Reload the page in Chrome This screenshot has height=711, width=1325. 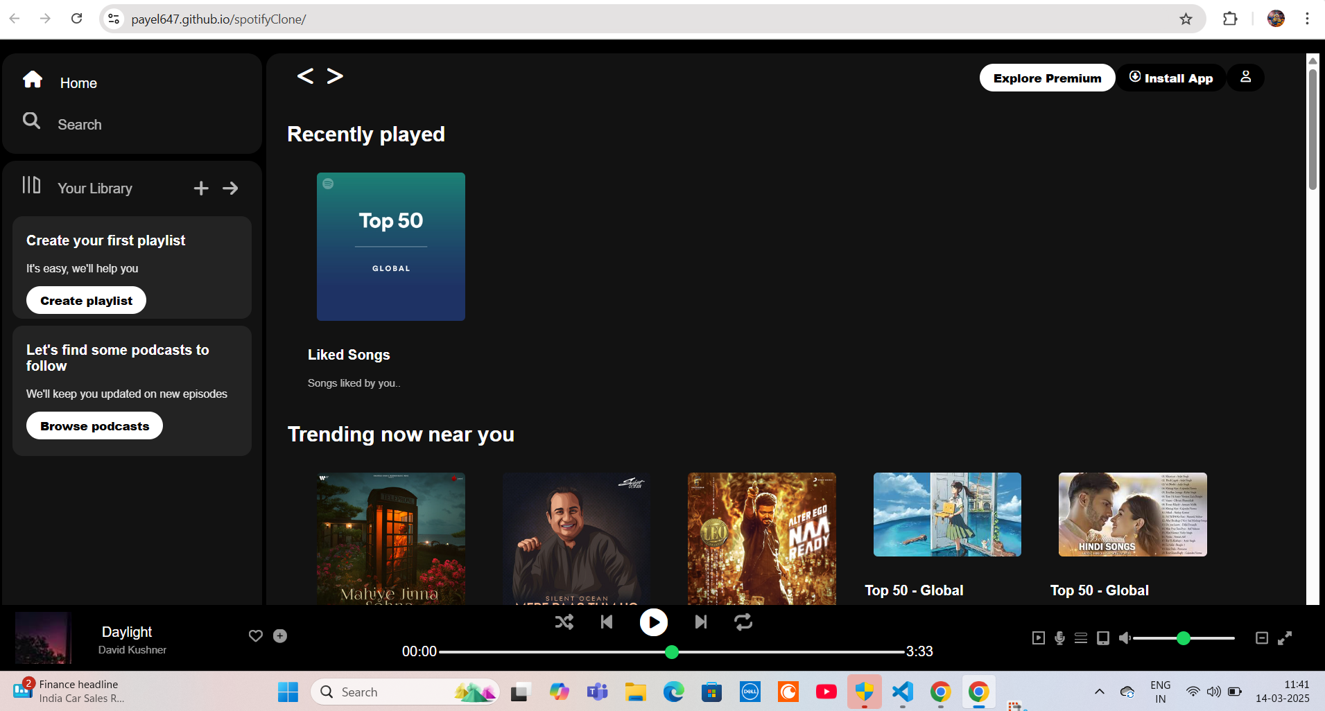pos(77,19)
